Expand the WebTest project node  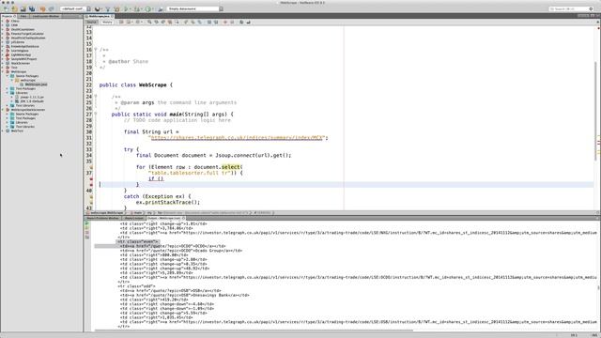pyautogui.click(x=3, y=131)
